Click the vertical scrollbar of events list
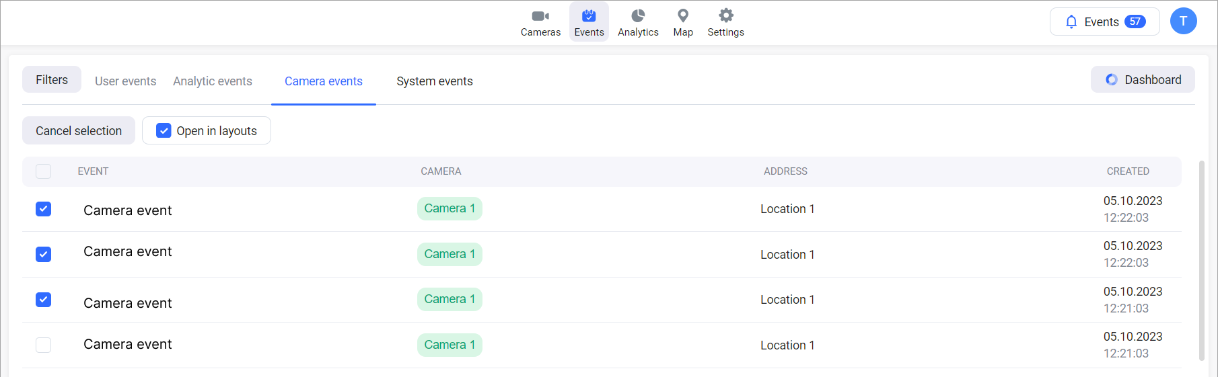This screenshot has height=377, width=1218. pyautogui.click(x=1202, y=261)
